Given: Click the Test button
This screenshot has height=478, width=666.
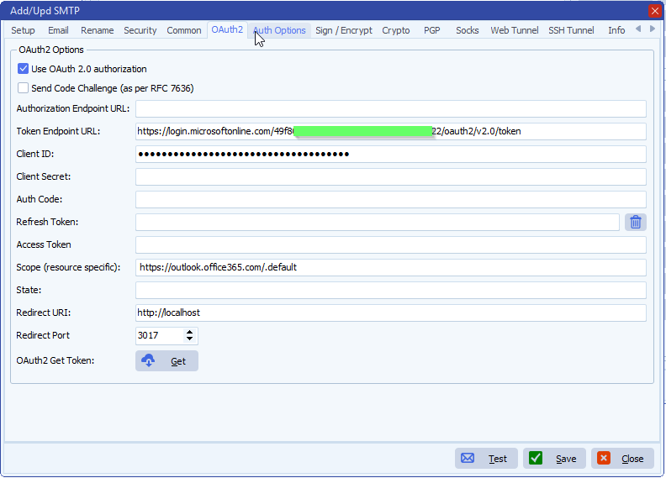Looking at the screenshot, I should tap(486, 459).
